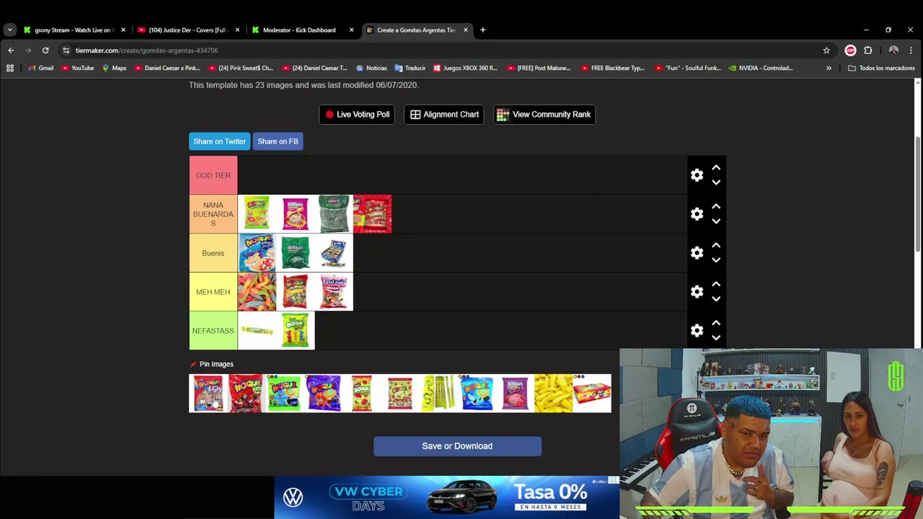923x519 pixels.
Task: Click the NANA BUENARDAS label swatch
Action: click(213, 214)
